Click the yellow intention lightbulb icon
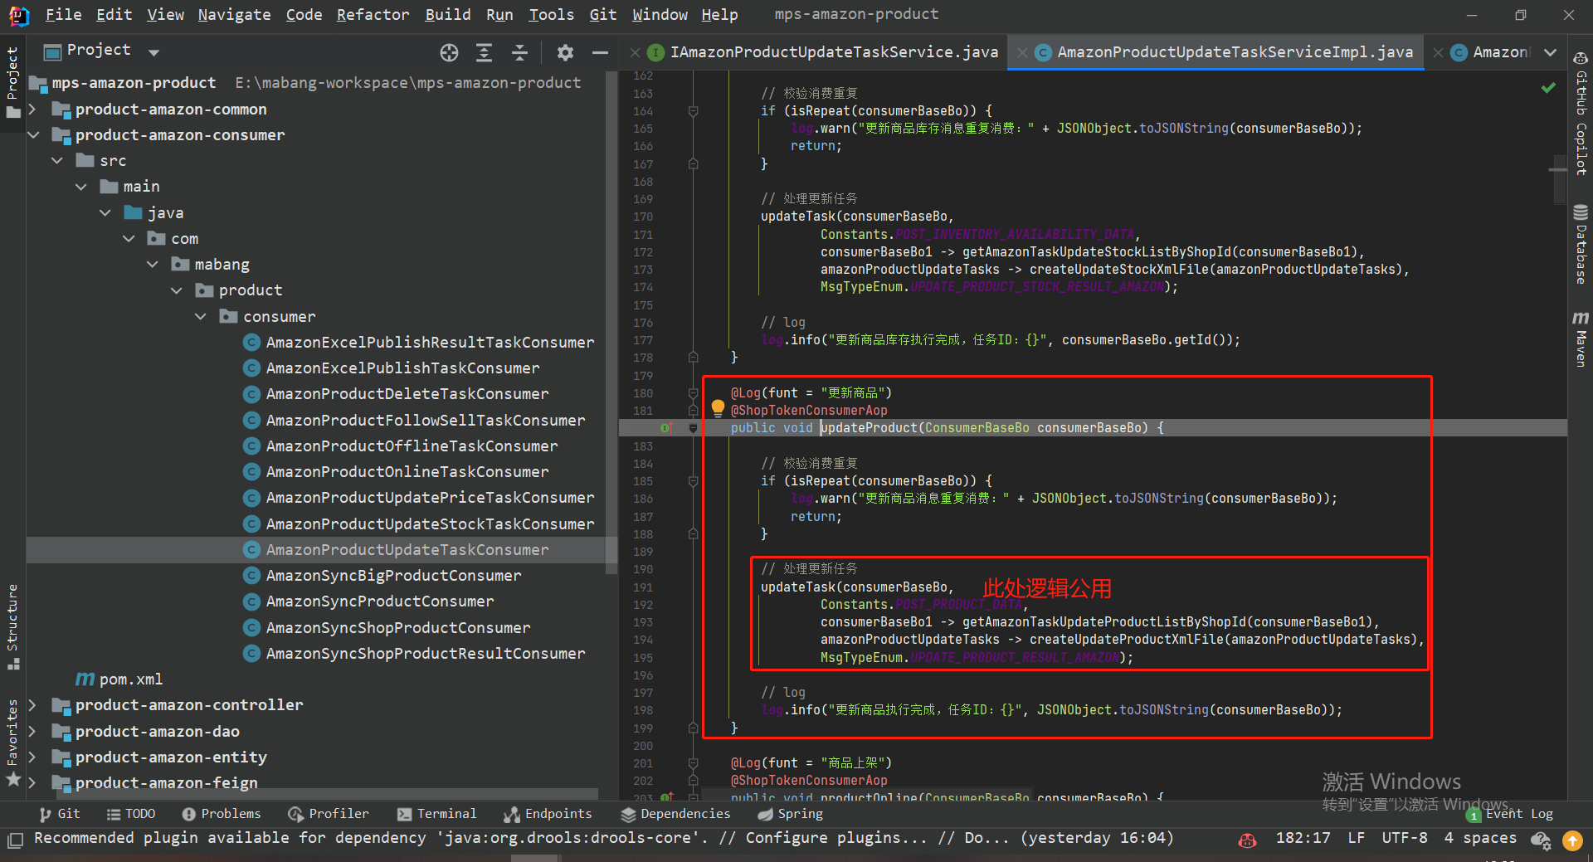 718,408
